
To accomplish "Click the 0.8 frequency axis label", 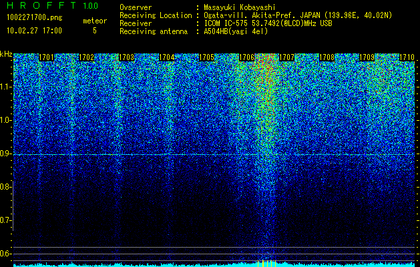I will (x=5, y=187).
